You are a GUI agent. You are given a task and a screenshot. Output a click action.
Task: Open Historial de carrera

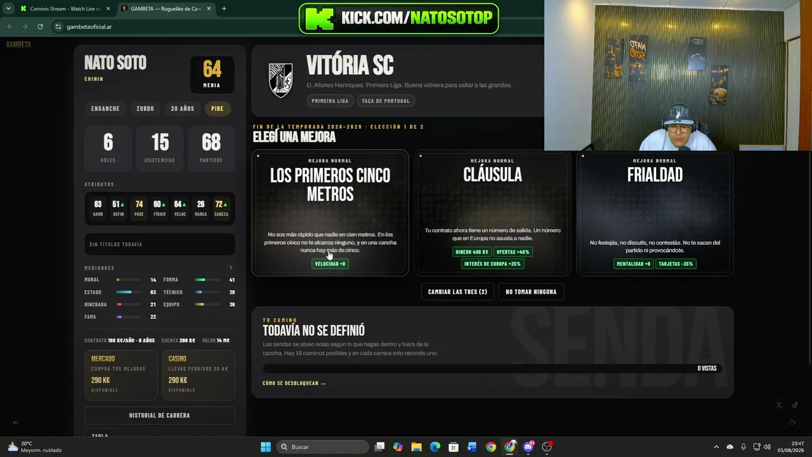[x=159, y=415]
